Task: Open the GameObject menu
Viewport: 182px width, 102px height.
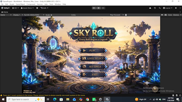Action: click(x=20, y=4)
